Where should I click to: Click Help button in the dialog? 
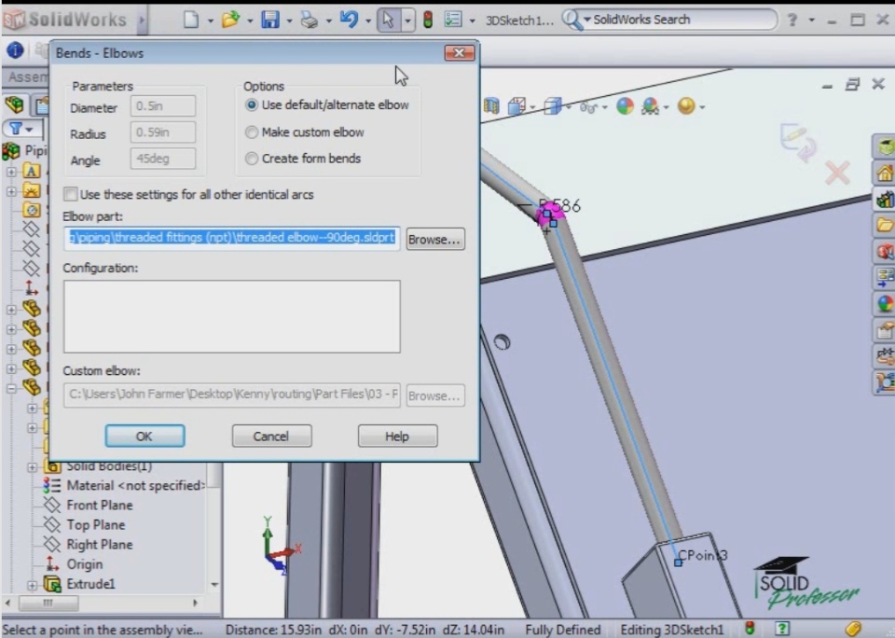(x=397, y=436)
